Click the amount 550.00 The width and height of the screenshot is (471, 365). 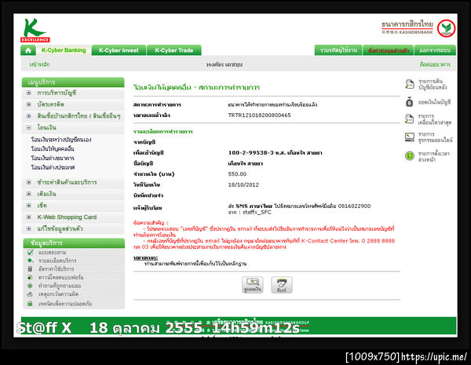tap(237, 174)
